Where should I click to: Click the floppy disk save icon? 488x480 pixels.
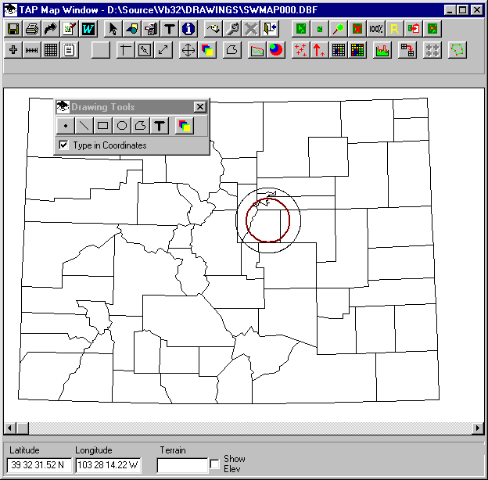click(x=13, y=29)
